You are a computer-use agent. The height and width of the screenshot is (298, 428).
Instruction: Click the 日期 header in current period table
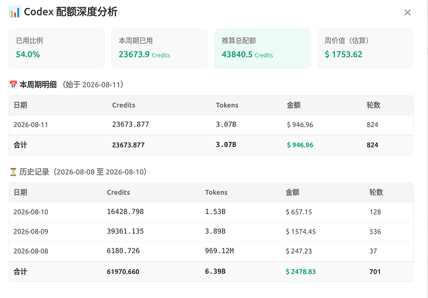(20, 105)
